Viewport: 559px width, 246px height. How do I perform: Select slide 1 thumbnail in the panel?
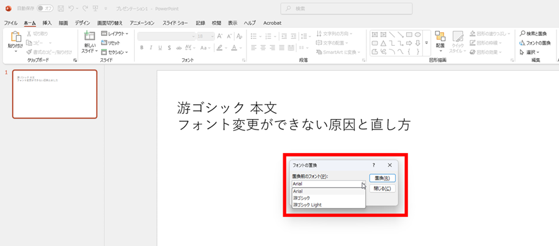pyautogui.click(x=55, y=94)
